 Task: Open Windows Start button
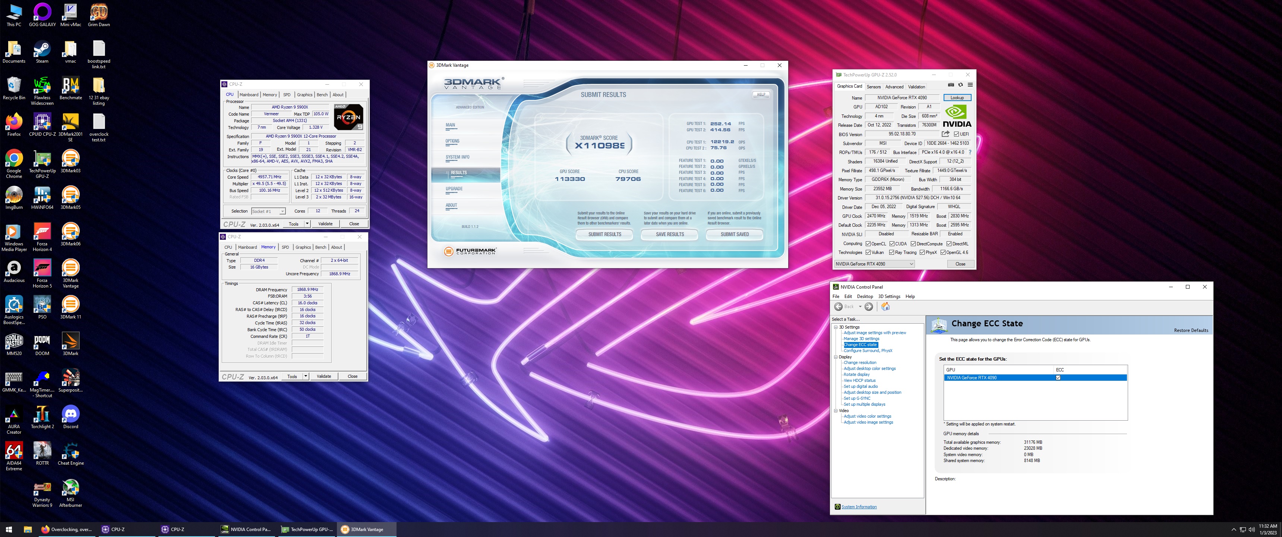(9, 529)
